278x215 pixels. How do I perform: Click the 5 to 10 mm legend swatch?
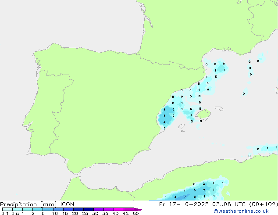tap(48, 209)
